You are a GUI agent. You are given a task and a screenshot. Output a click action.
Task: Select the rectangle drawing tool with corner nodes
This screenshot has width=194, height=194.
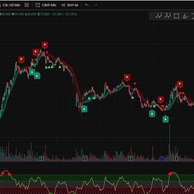[x=176, y=16]
